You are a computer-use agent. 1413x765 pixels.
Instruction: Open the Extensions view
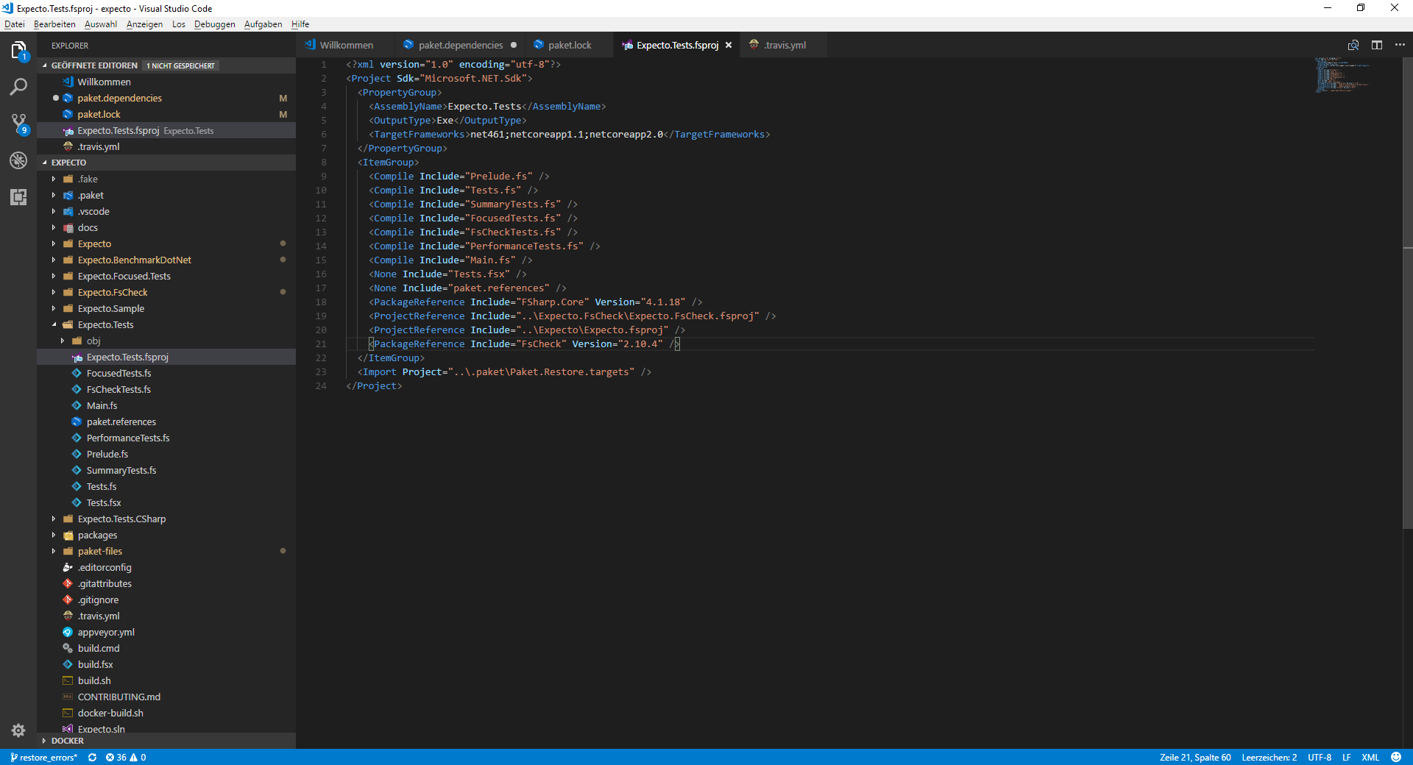click(x=18, y=197)
